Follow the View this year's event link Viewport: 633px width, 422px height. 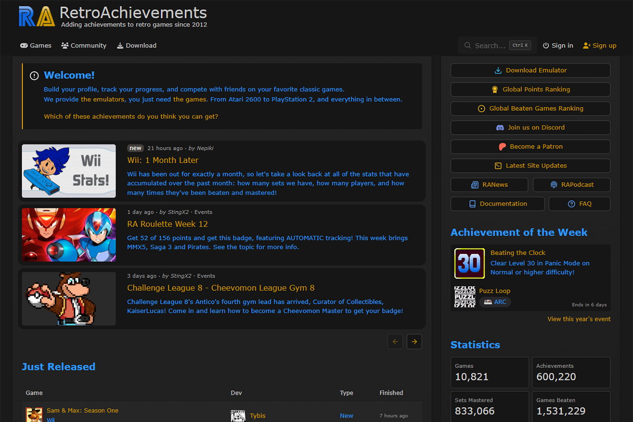[x=579, y=319]
